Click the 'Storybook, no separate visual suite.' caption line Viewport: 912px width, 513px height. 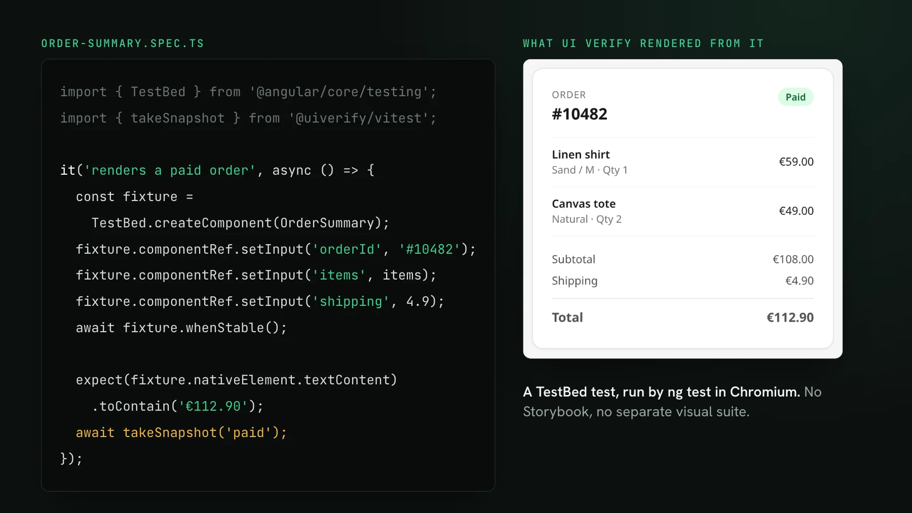[636, 412]
